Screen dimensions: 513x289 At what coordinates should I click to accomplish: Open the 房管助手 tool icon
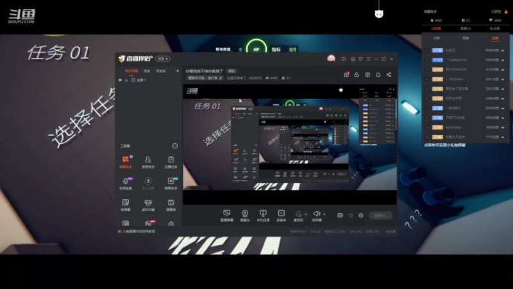(x=148, y=162)
